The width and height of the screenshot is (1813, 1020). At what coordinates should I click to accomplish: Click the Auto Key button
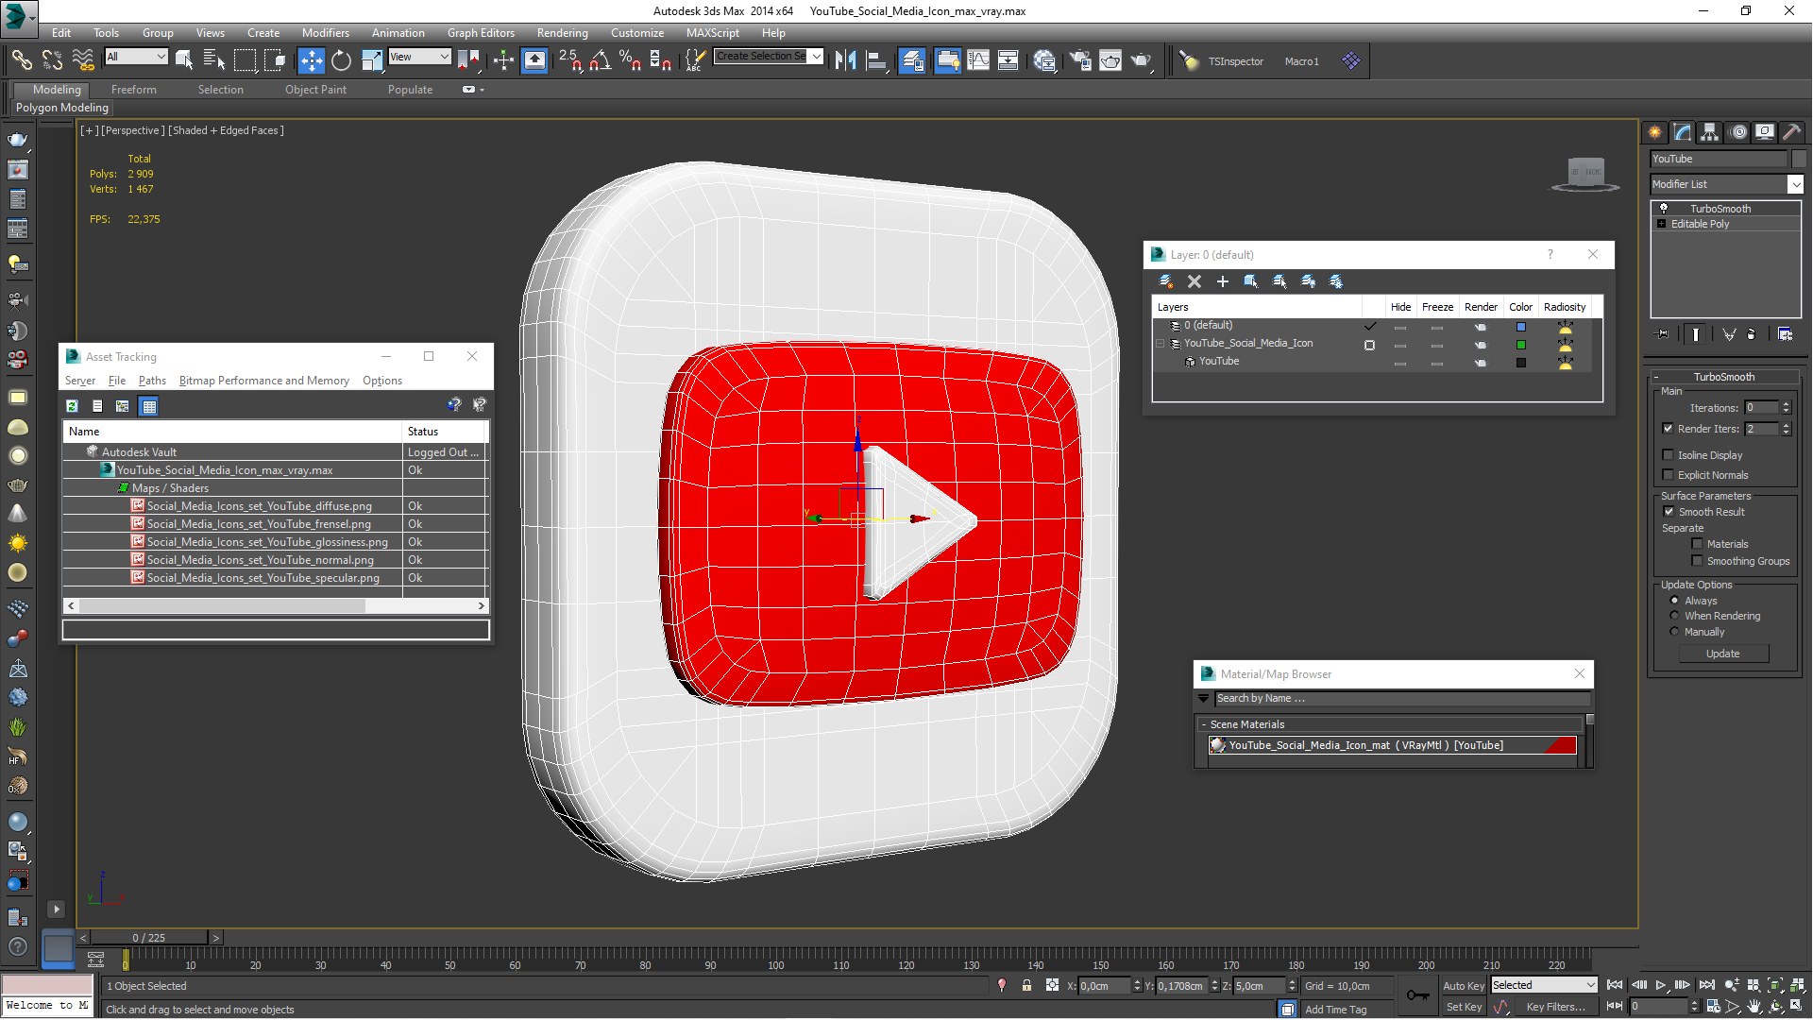pyautogui.click(x=1463, y=985)
